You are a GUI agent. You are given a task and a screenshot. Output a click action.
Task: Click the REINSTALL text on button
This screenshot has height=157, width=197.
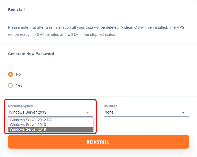(98, 142)
